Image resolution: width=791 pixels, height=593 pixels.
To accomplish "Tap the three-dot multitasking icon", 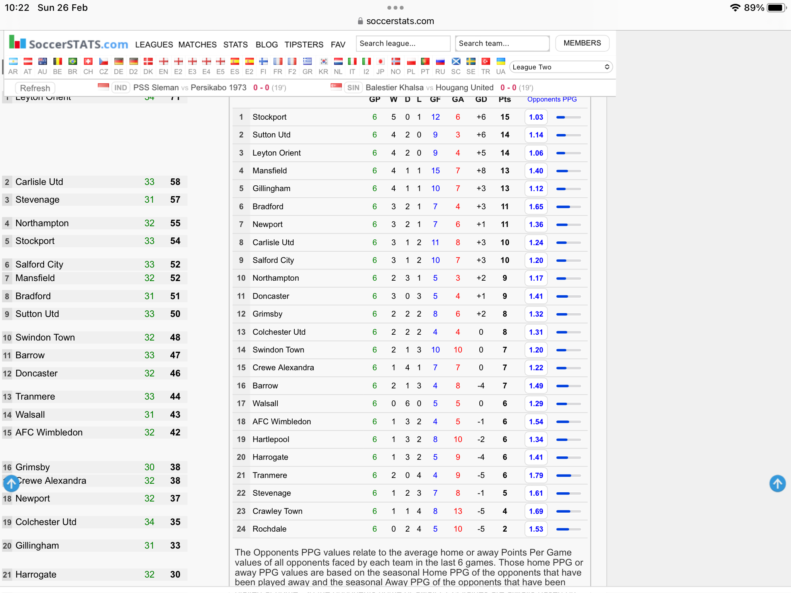I will tap(395, 8).
